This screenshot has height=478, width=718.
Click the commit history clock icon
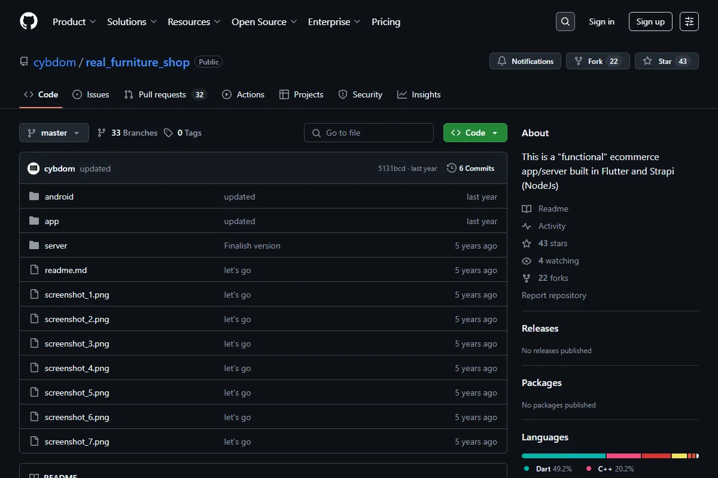point(452,168)
